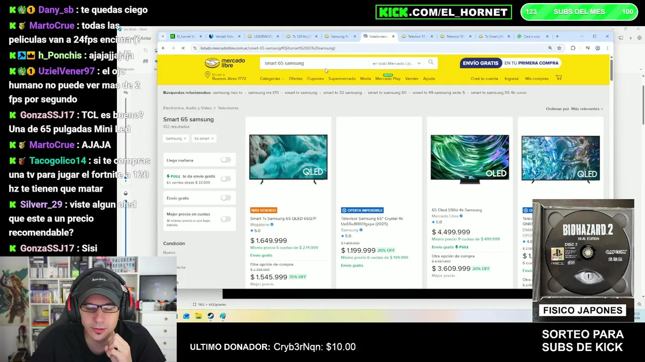The image size is (645, 362).
Task: Open the shopping cart icon
Action: [x=559, y=78]
